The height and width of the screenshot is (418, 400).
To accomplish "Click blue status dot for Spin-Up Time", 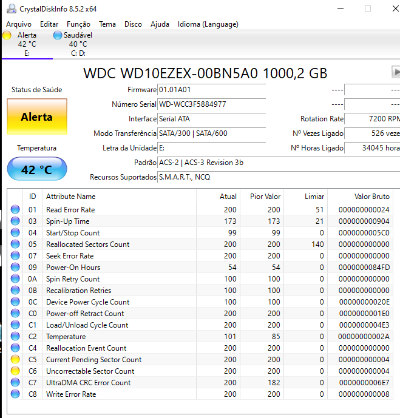I will [15, 221].
